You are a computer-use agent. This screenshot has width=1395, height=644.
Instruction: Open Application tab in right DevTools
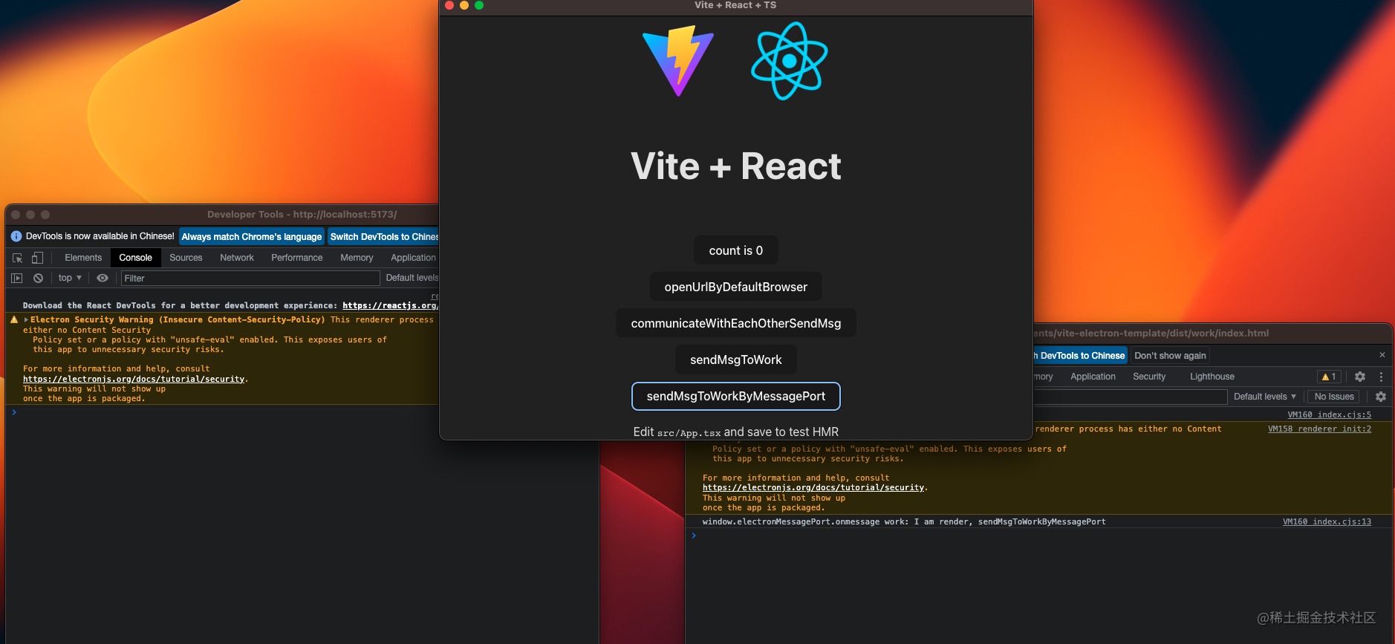pos(1093,377)
